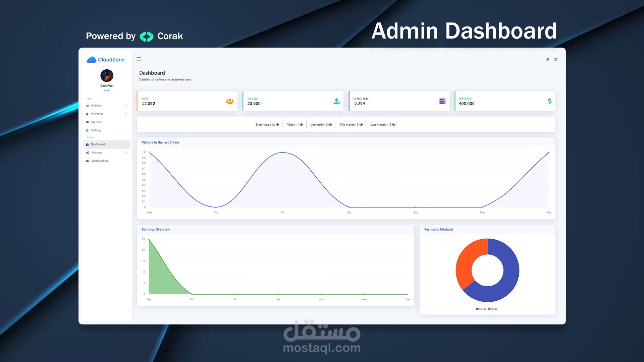Expand the My Profile submenu chevron
644x362 pixels.
click(x=126, y=114)
